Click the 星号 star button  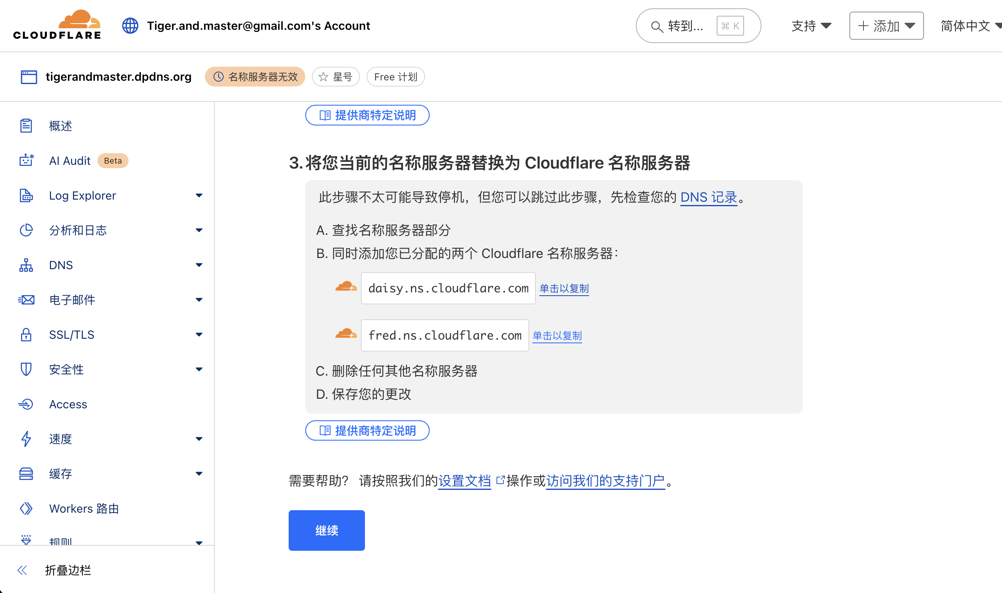coord(336,77)
